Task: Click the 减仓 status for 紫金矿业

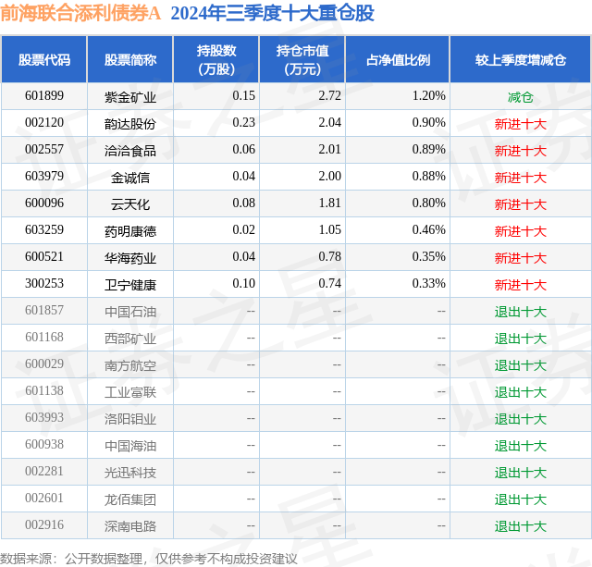Action: pyautogui.click(x=521, y=97)
